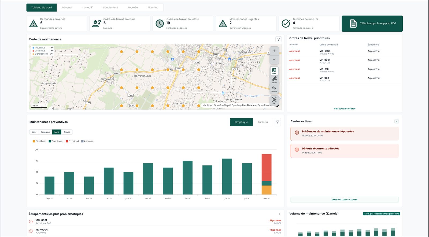Open the map filter funnel icon
The height and width of the screenshot is (237, 429).
point(278,39)
